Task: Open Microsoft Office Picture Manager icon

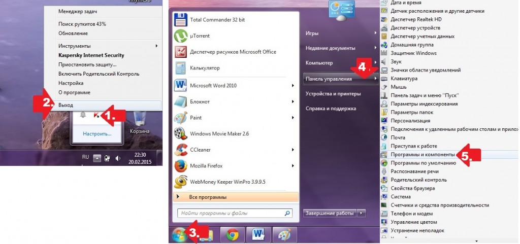Action: (x=181, y=52)
